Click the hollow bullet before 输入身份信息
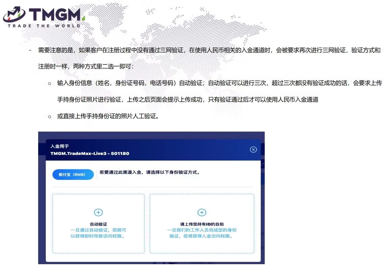390x274 pixels. point(50,83)
